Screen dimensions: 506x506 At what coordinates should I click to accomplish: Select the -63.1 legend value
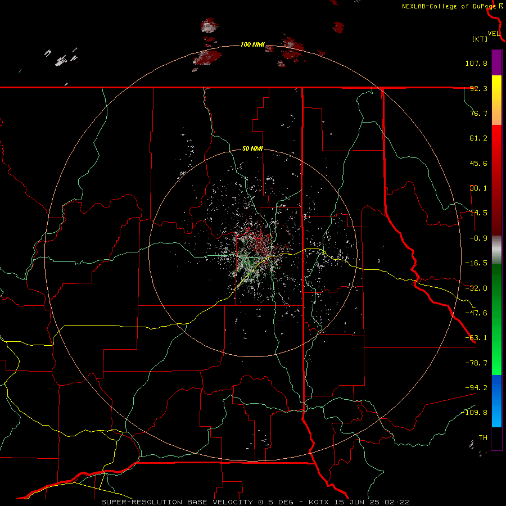click(x=476, y=338)
